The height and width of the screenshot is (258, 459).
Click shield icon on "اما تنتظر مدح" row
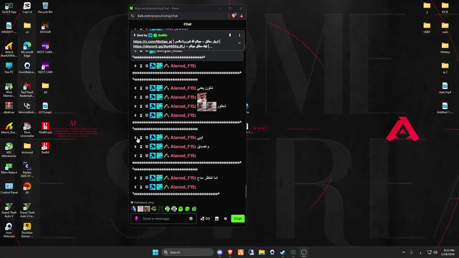147,178
